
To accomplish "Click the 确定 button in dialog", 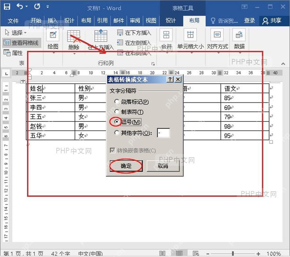I will tap(126, 166).
